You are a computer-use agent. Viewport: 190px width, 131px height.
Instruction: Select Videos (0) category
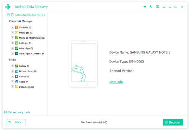(x=24, y=76)
